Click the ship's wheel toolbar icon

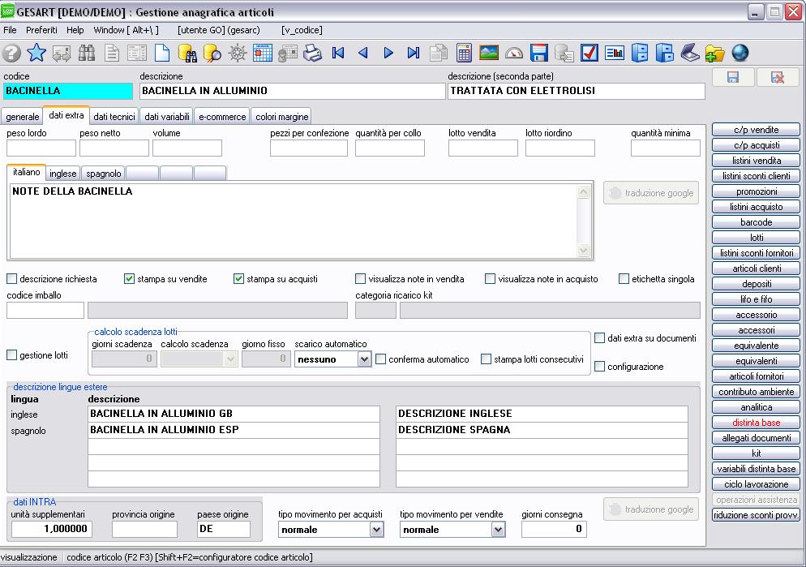238,54
